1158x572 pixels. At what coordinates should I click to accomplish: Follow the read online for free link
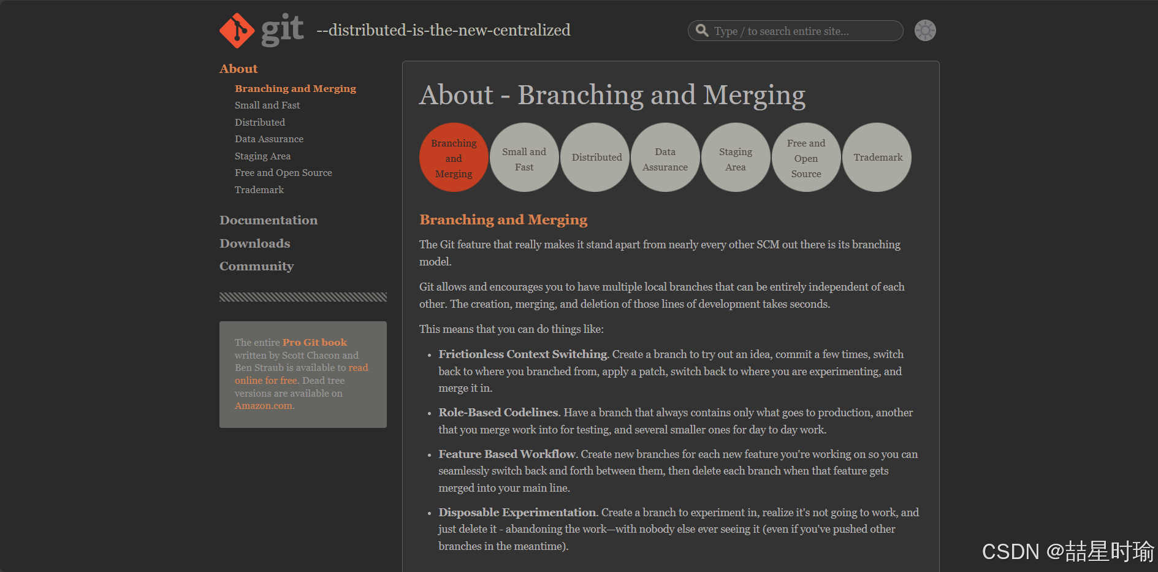point(302,374)
